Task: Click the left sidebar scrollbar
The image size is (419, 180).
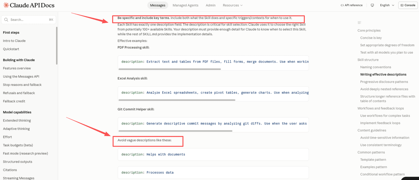Action: pos(57,46)
